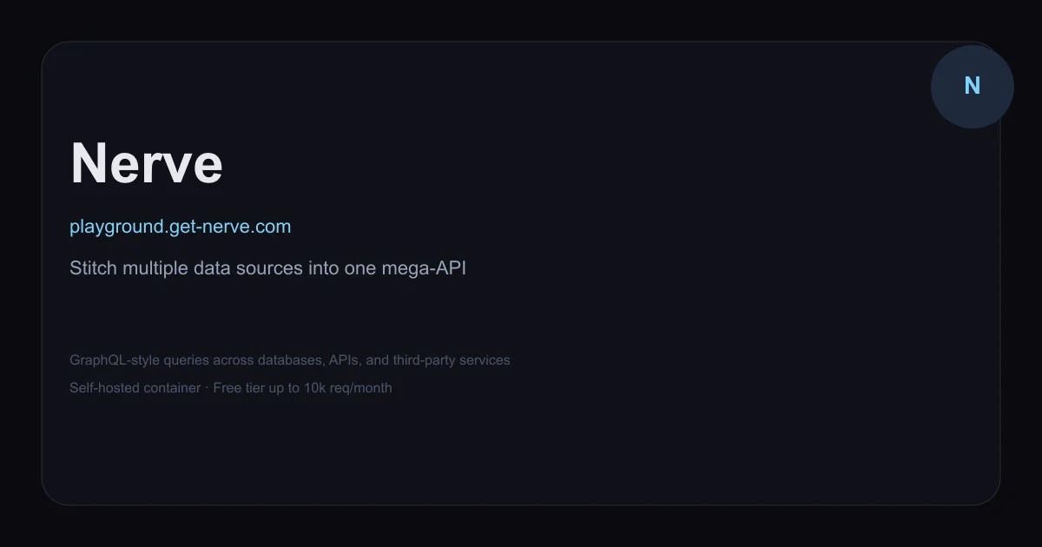
Task: Click the Nerve title heading
Action: coord(146,163)
